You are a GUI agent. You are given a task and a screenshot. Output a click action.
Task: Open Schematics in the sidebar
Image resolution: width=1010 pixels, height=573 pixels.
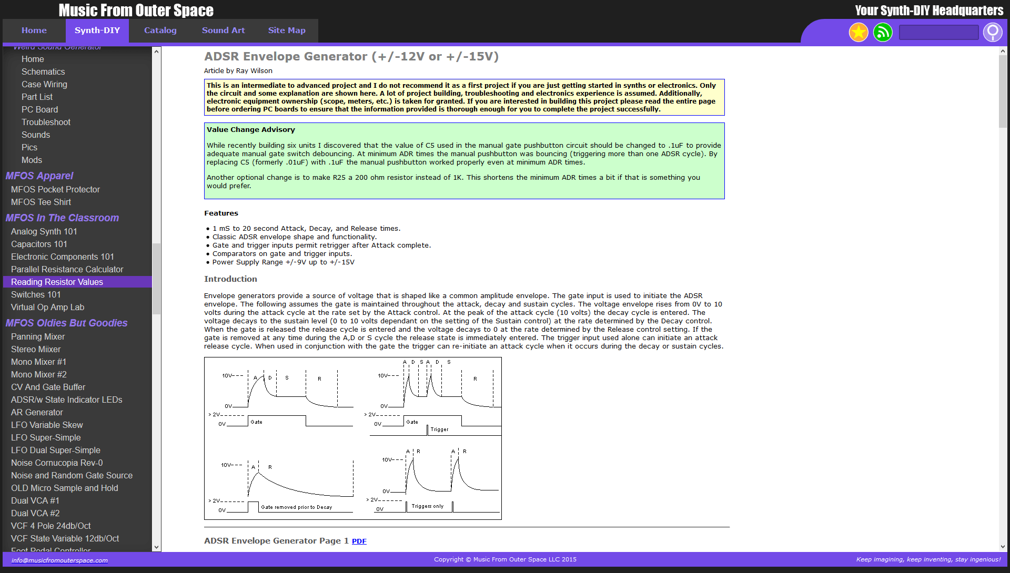(x=43, y=71)
